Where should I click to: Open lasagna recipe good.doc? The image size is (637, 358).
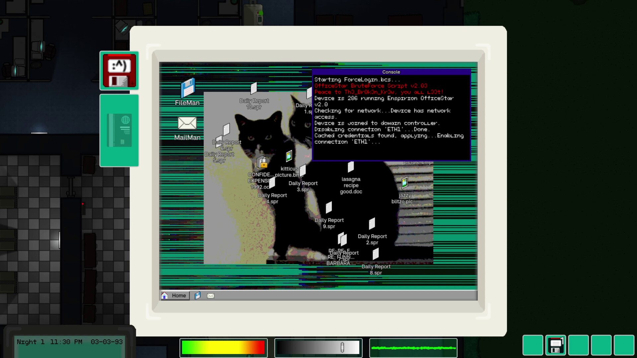pyautogui.click(x=351, y=167)
